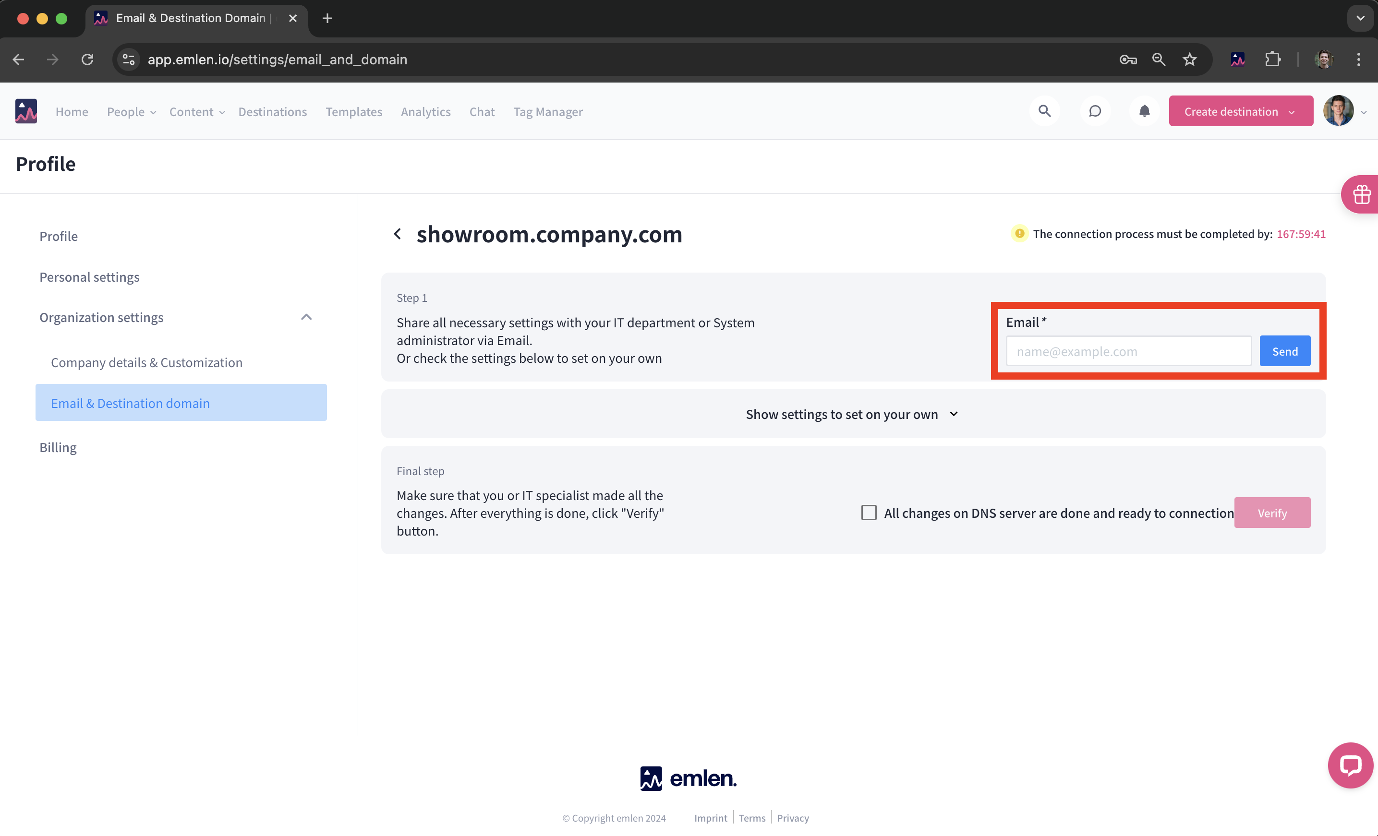Open the live chat support widget
This screenshot has width=1378, height=836.
[x=1350, y=764]
